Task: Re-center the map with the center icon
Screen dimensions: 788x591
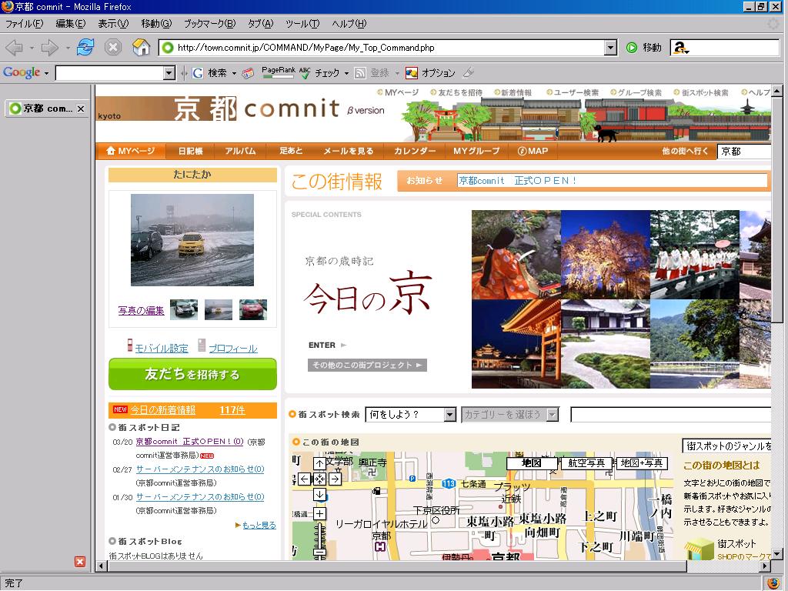Action: click(x=319, y=479)
